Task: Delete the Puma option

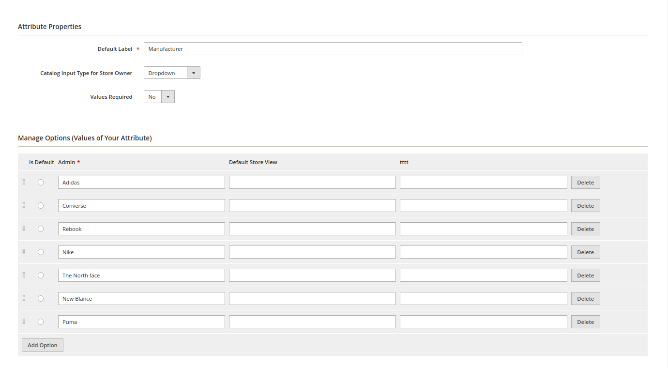Action: 585,322
